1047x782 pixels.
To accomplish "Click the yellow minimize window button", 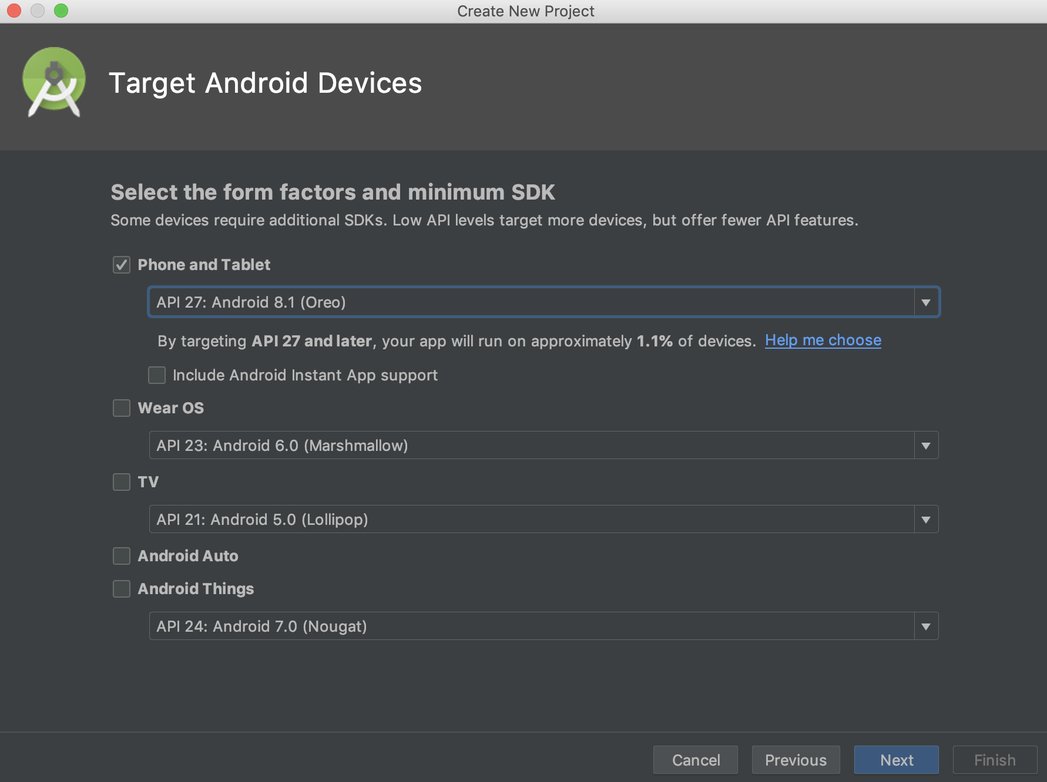I will pyautogui.click(x=37, y=11).
